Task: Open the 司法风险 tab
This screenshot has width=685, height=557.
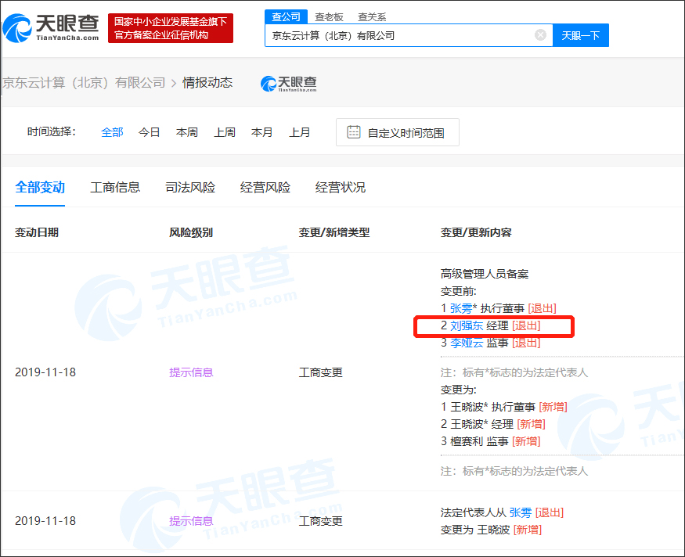Action: click(190, 187)
